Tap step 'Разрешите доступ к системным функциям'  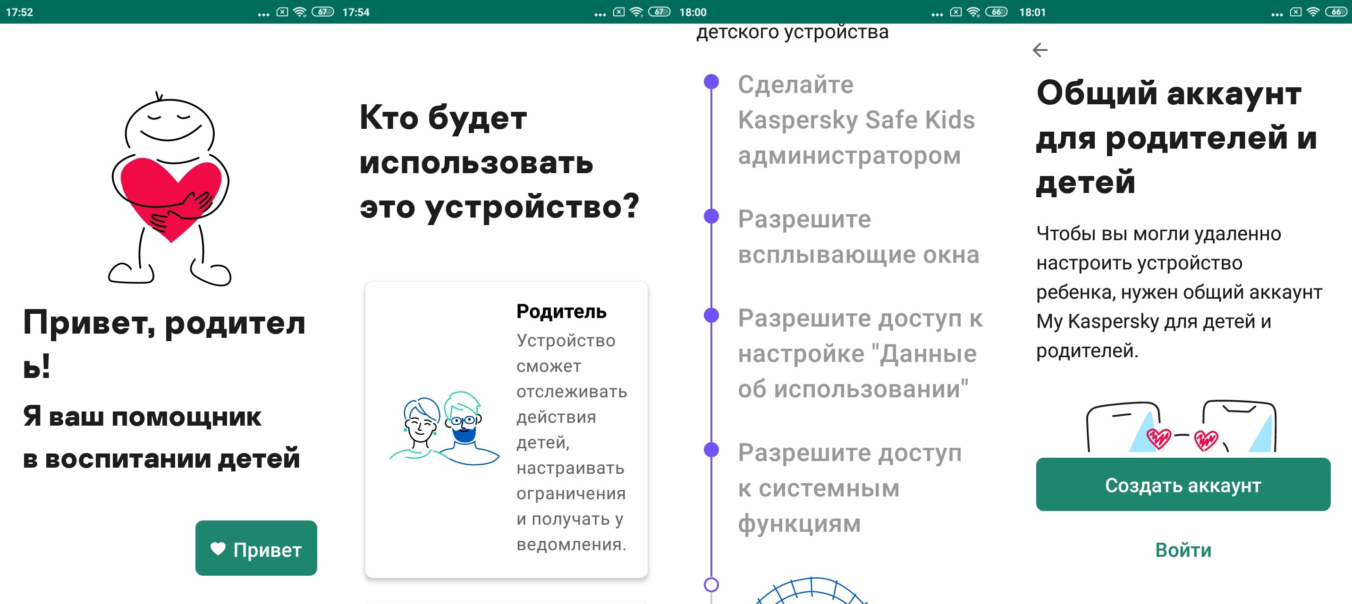tap(850, 488)
